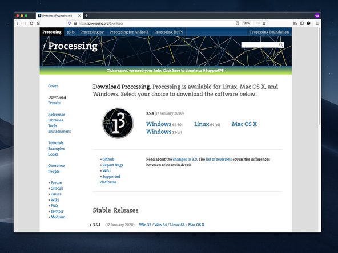
Task: Download the Mac OS X version
Action: coord(244,124)
